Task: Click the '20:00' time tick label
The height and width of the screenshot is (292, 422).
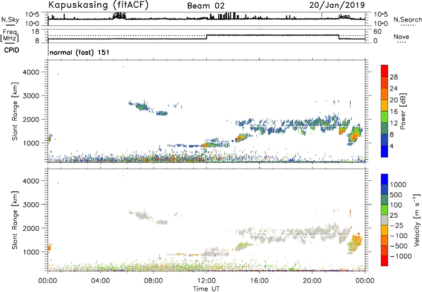Action: click(x=312, y=281)
